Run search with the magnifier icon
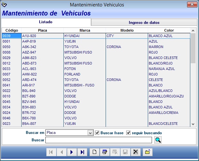This screenshot has width=199, height=161. tap(158, 140)
